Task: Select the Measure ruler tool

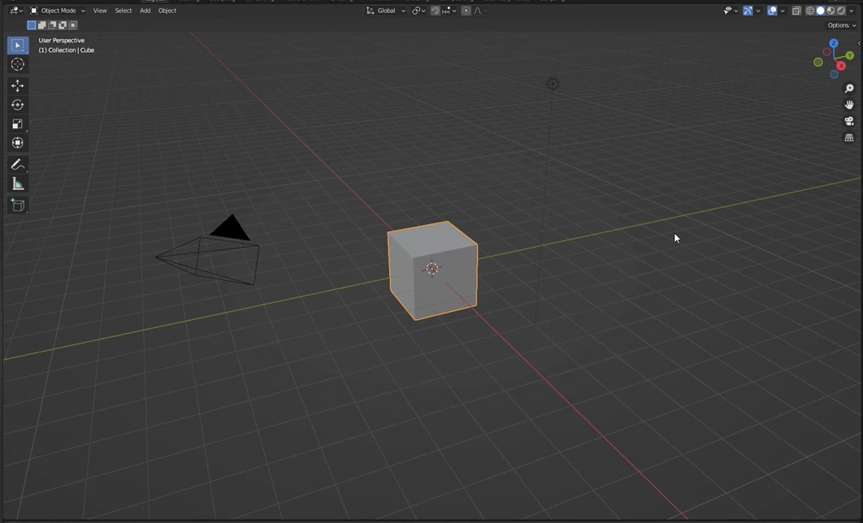Action: (18, 184)
